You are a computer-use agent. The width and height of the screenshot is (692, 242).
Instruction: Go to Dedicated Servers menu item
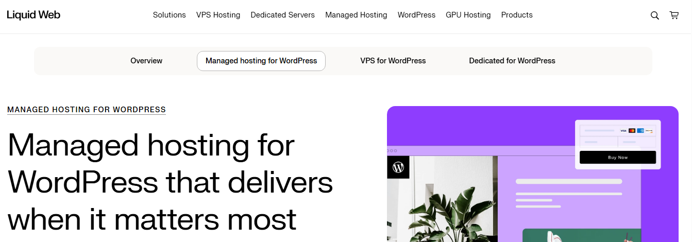tap(282, 15)
